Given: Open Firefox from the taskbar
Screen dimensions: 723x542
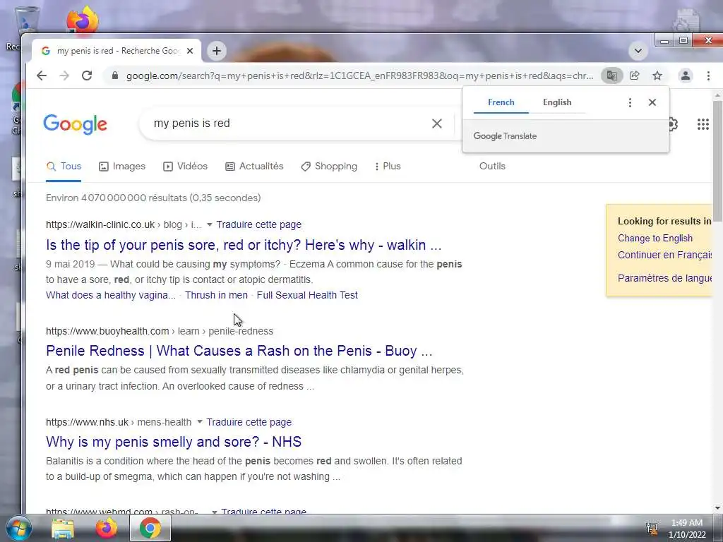Looking at the screenshot, I should pyautogui.click(x=106, y=529).
